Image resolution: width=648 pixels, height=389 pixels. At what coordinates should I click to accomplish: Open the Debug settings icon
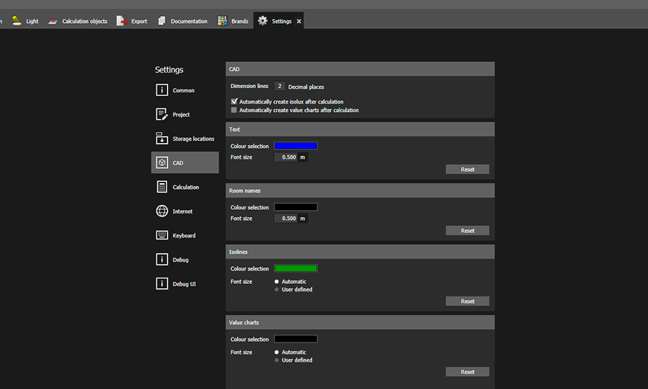pos(162,259)
